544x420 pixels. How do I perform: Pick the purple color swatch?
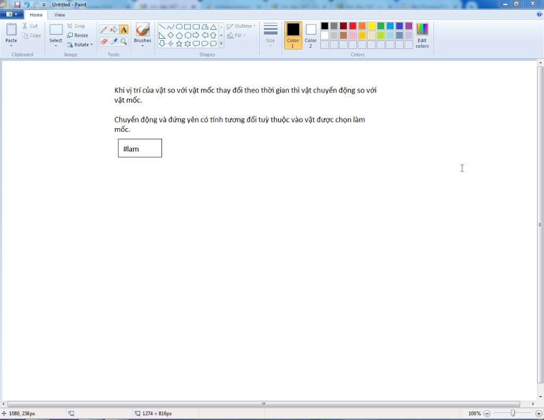409,26
